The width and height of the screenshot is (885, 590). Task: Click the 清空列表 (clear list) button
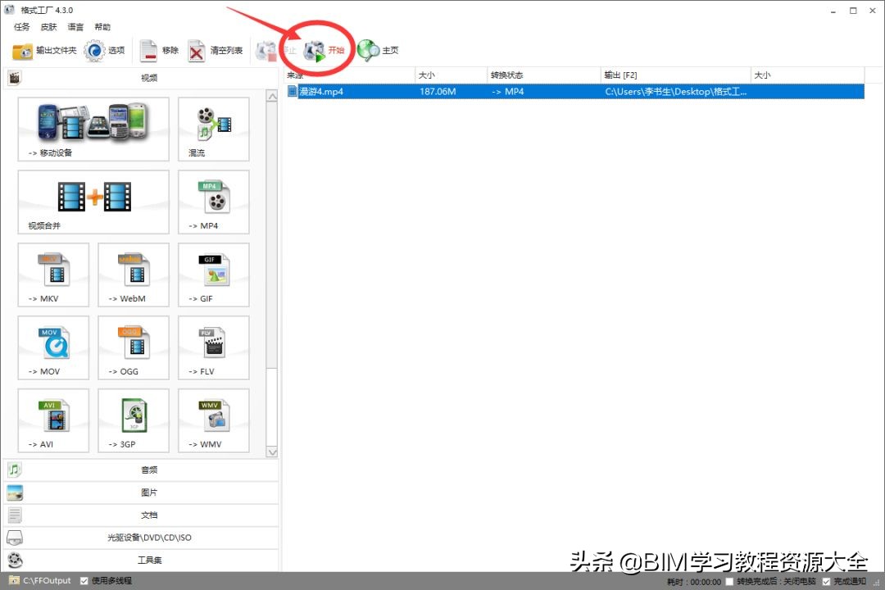[215, 50]
